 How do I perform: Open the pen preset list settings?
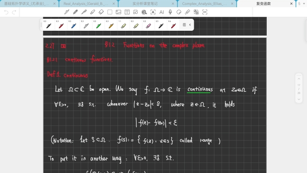point(184,25)
